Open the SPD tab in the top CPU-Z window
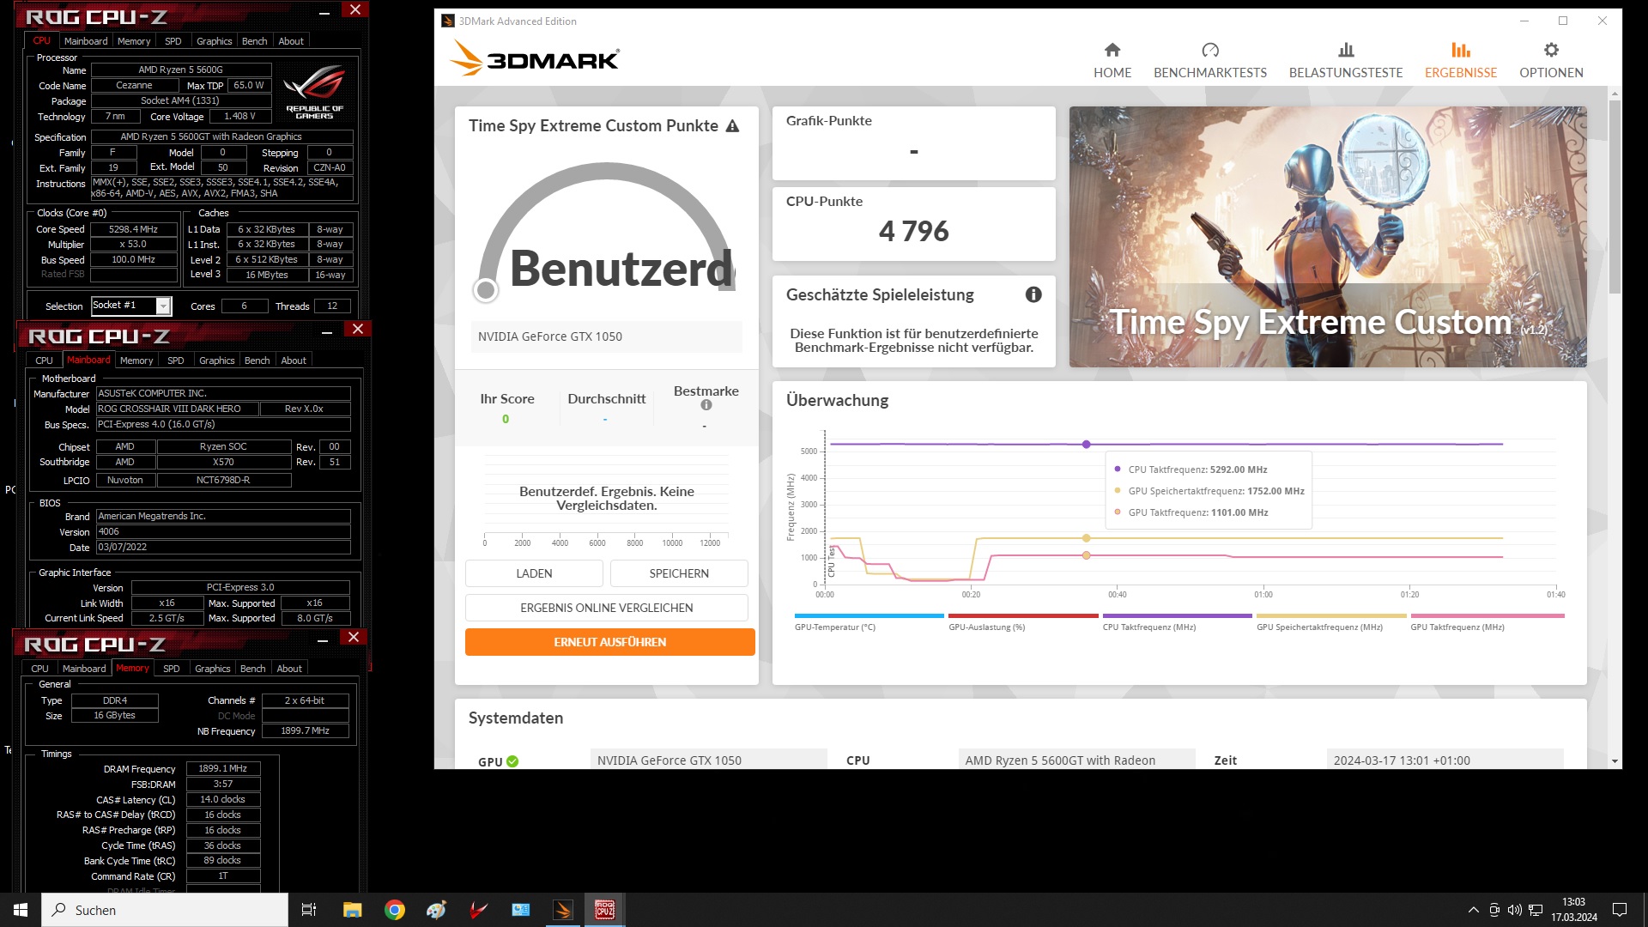The height and width of the screenshot is (927, 1648). (x=173, y=41)
